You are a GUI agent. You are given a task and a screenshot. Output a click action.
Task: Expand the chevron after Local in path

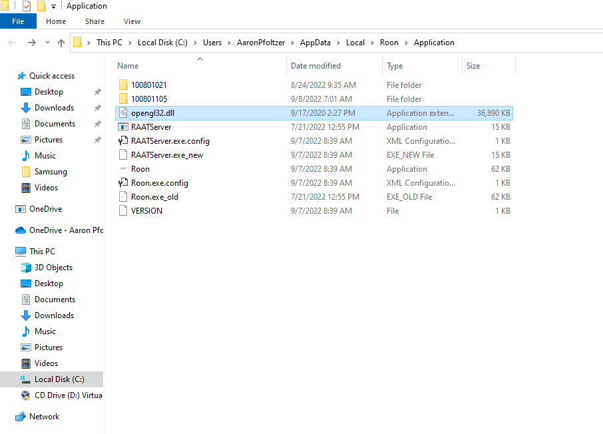(372, 43)
